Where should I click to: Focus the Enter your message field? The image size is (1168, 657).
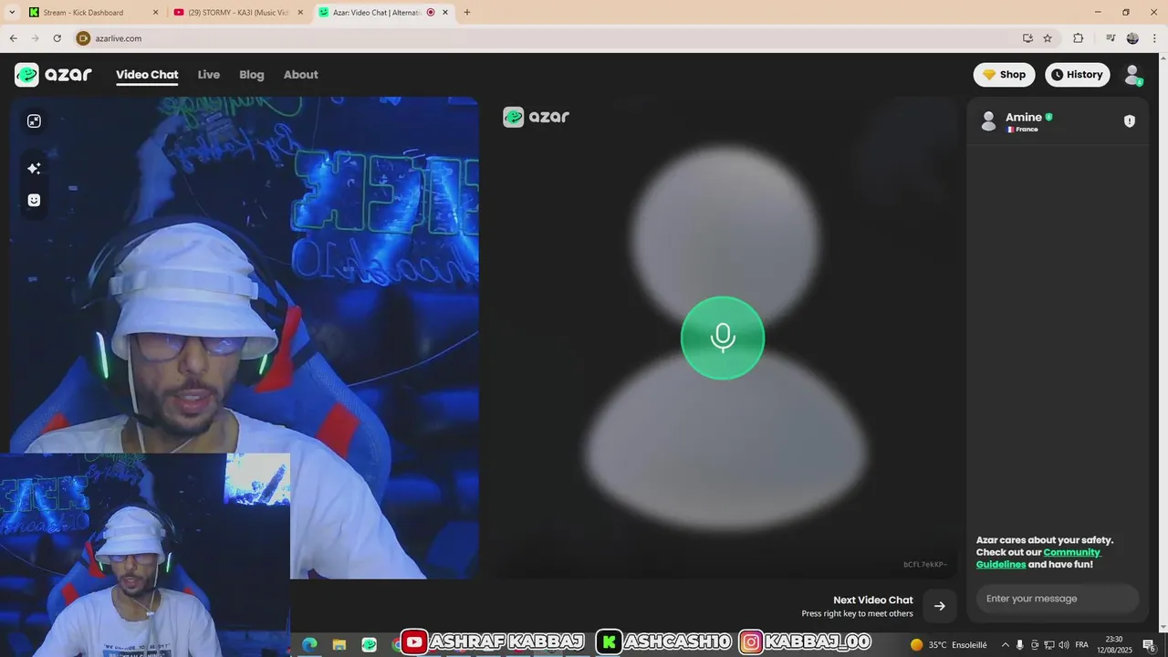[1058, 599]
